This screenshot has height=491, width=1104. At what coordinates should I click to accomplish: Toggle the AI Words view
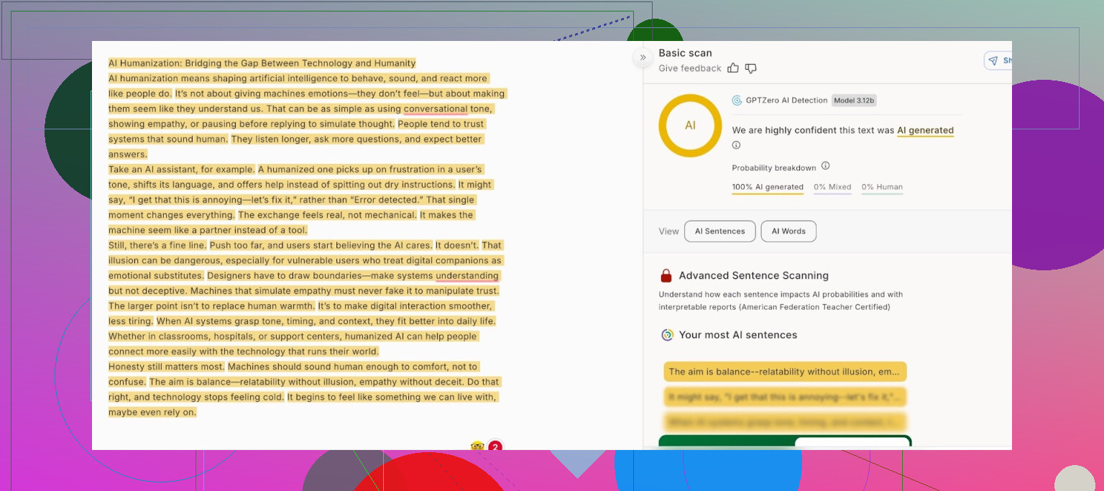[x=788, y=231]
